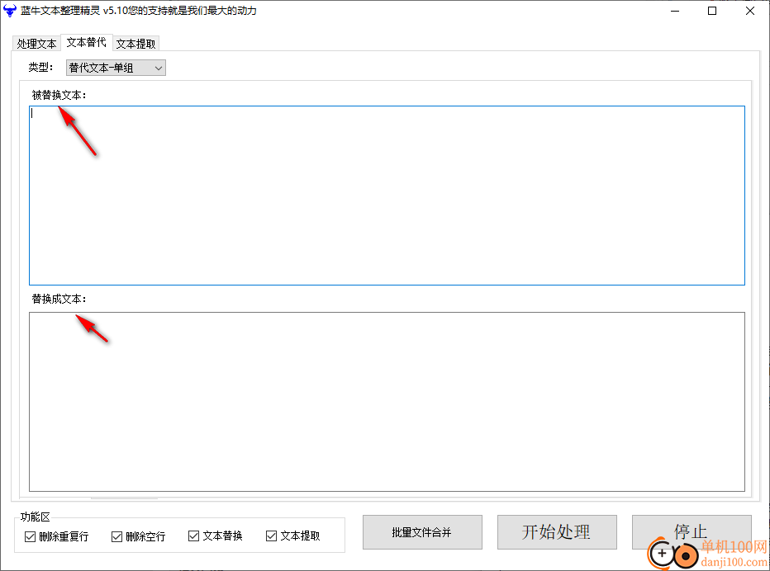The height and width of the screenshot is (571, 770).
Task: Click the 被替换文本: label
Action: pyautogui.click(x=59, y=95)
